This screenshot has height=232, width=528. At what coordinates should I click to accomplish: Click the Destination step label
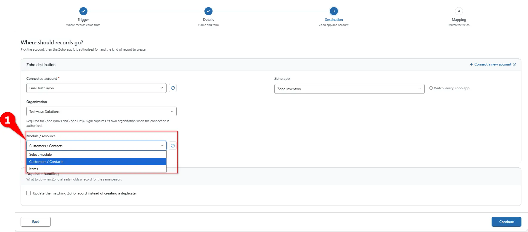pyautogui.click(x=334, y=20)
